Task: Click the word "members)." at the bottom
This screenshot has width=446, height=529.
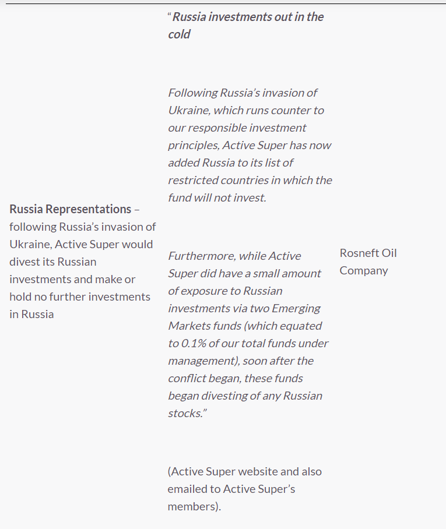Action: point(194,506)
